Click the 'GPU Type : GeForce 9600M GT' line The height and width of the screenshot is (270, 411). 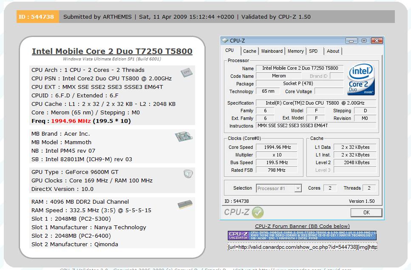[x=75, y=172]
